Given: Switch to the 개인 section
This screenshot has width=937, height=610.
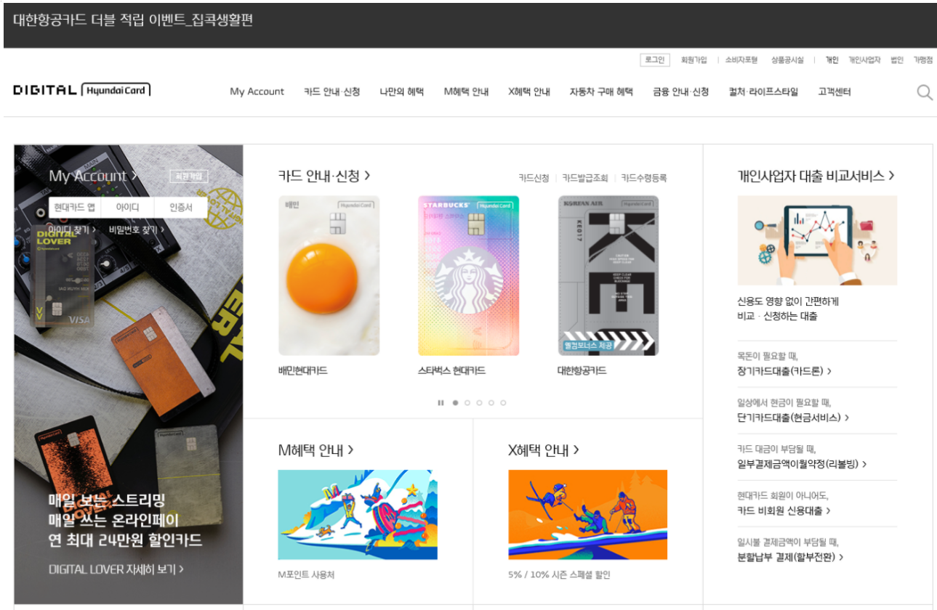Looking at the screenshot, I should [x=832, y=60].
